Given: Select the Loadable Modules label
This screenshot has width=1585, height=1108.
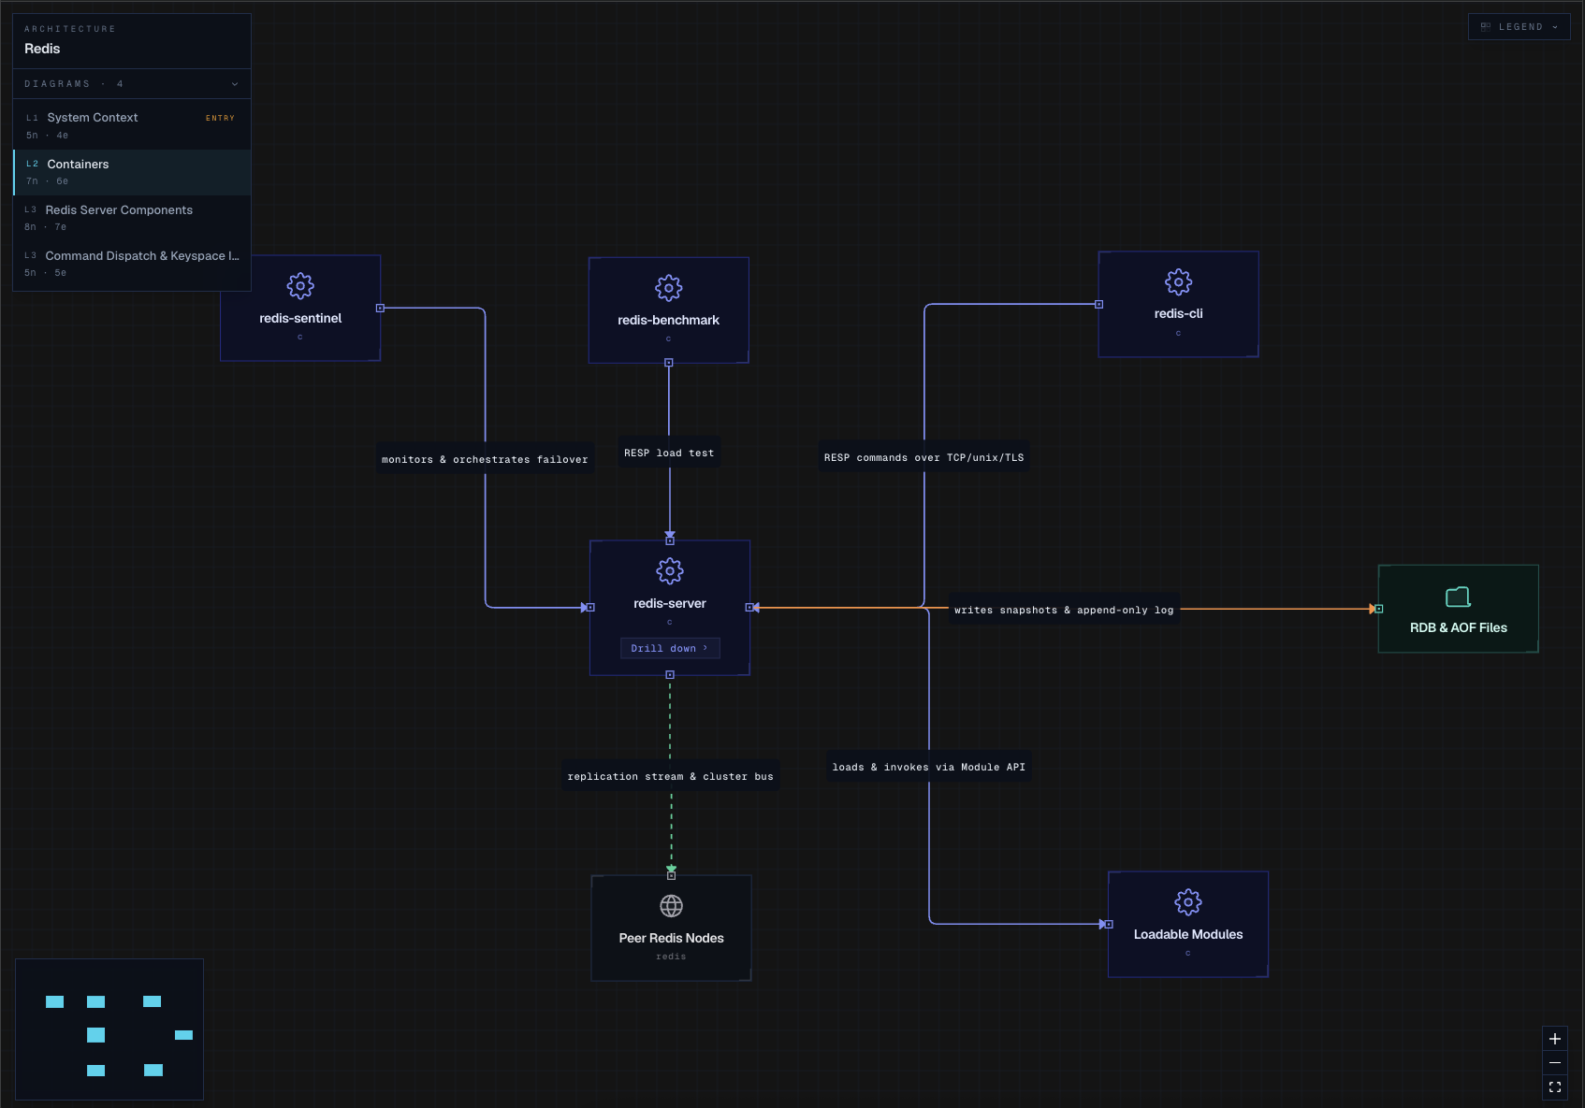Looking at the screenshot, I should coord(1188,935).
